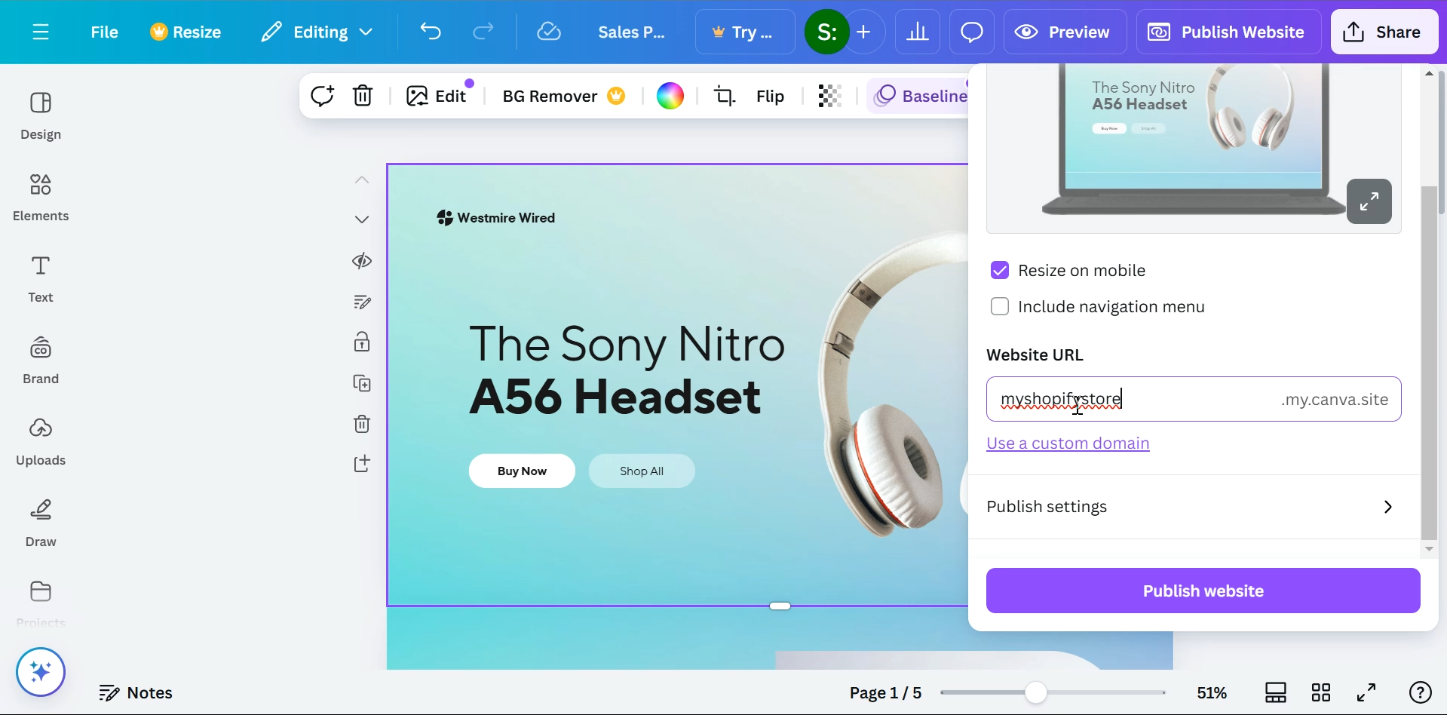Open the Try premium button
This screenshot has height=715, width=1447.
(745, 32)
